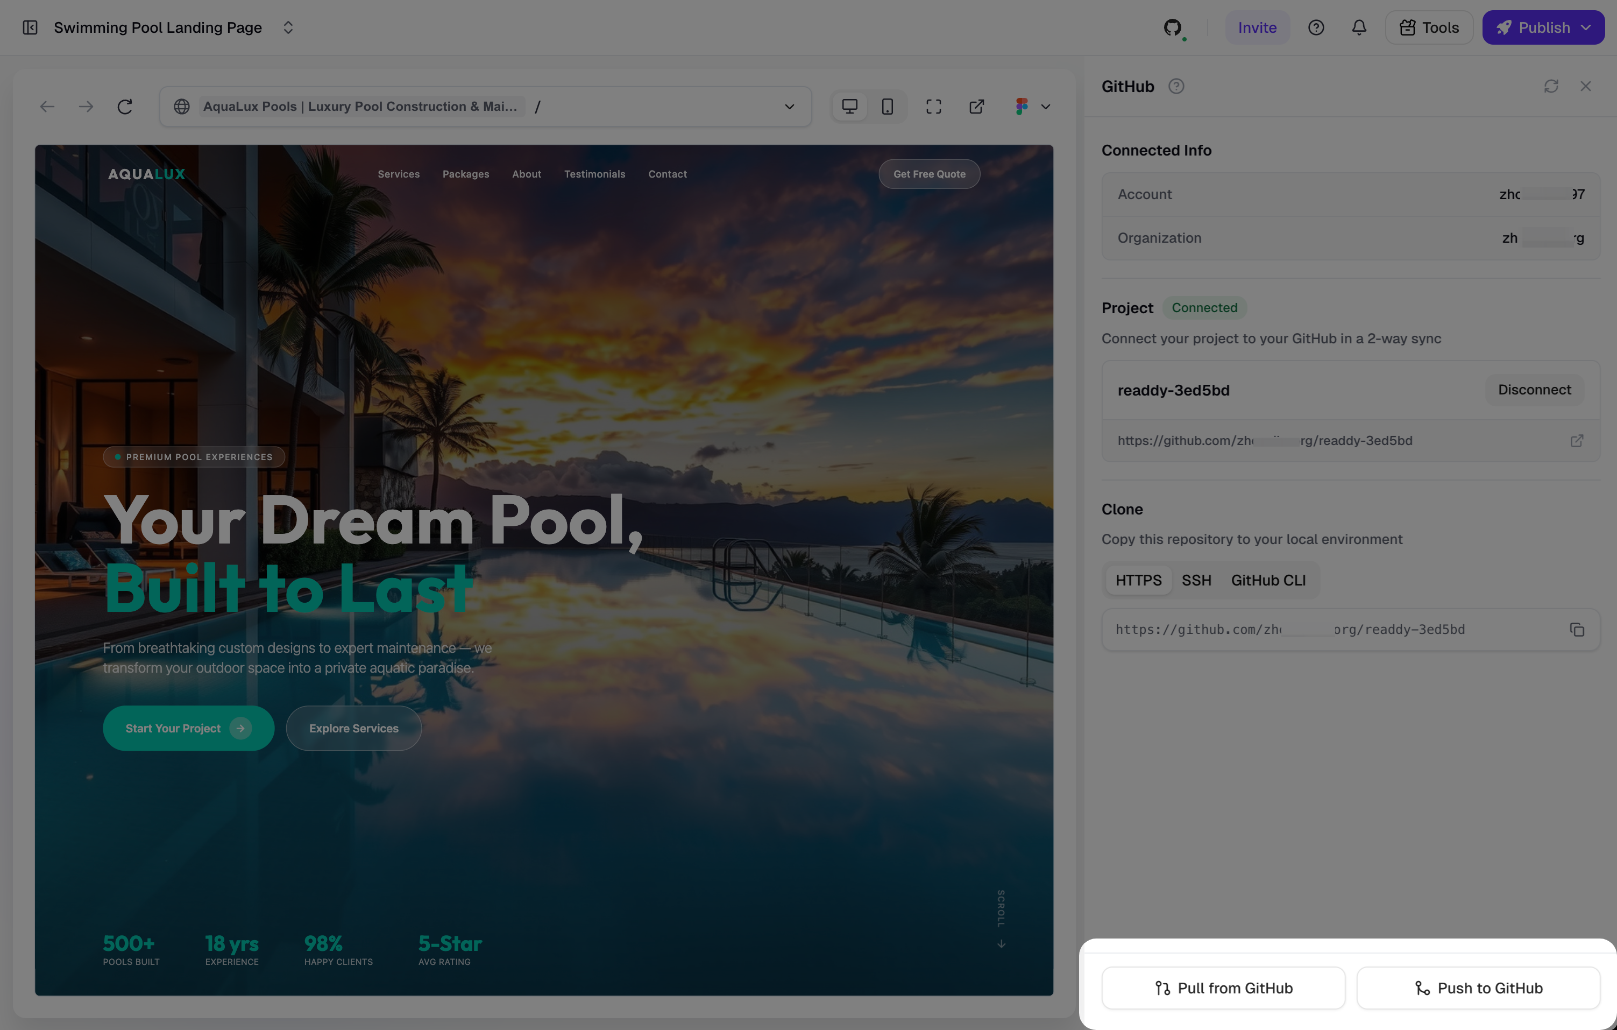This screenshot has height=1030, width=1617.
Task: Expand the project name switcher
Action: [x=288, y=27]
